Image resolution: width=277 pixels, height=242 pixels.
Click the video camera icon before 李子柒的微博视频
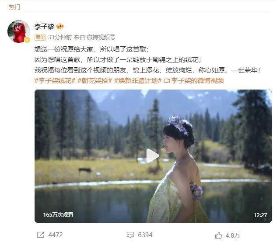(x=167, y=81)
